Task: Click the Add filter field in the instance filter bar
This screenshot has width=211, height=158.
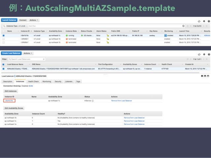Action: 32,26
